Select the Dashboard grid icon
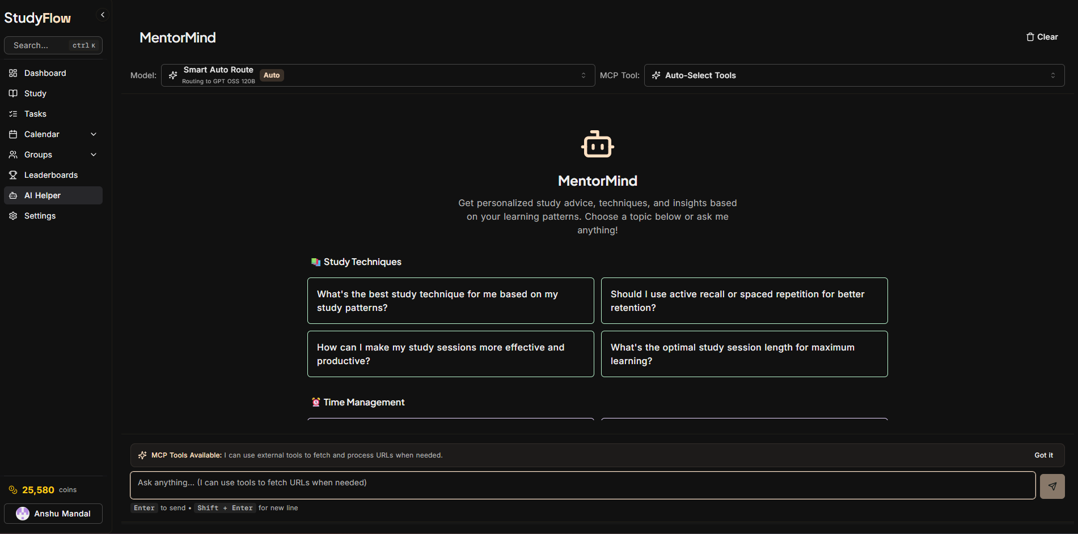Viewport: 1078px width, 534px height. (13, 72)
